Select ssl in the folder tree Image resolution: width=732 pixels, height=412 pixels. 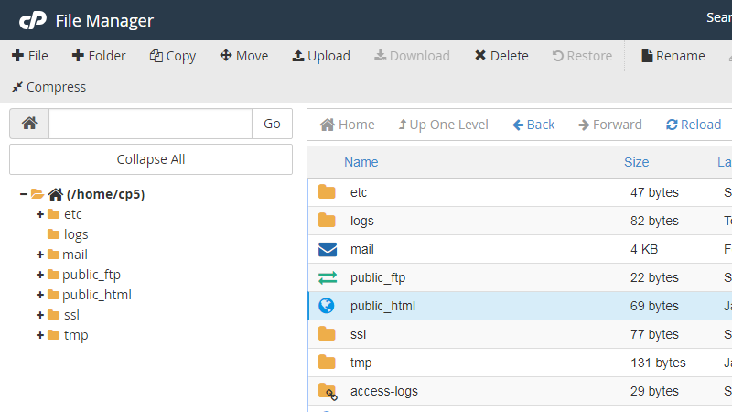pyautogui.click(x=71, y=315)
